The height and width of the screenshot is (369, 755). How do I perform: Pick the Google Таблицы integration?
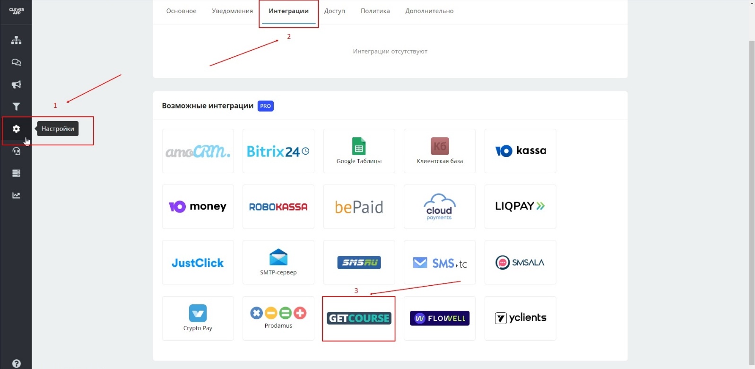pyautogui.click(x=359, y=151)
